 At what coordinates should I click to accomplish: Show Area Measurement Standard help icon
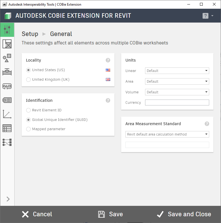coord(207,124)
